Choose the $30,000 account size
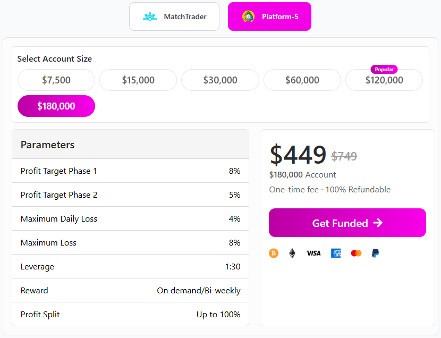The image size is (441, 338). click(220, 80)
